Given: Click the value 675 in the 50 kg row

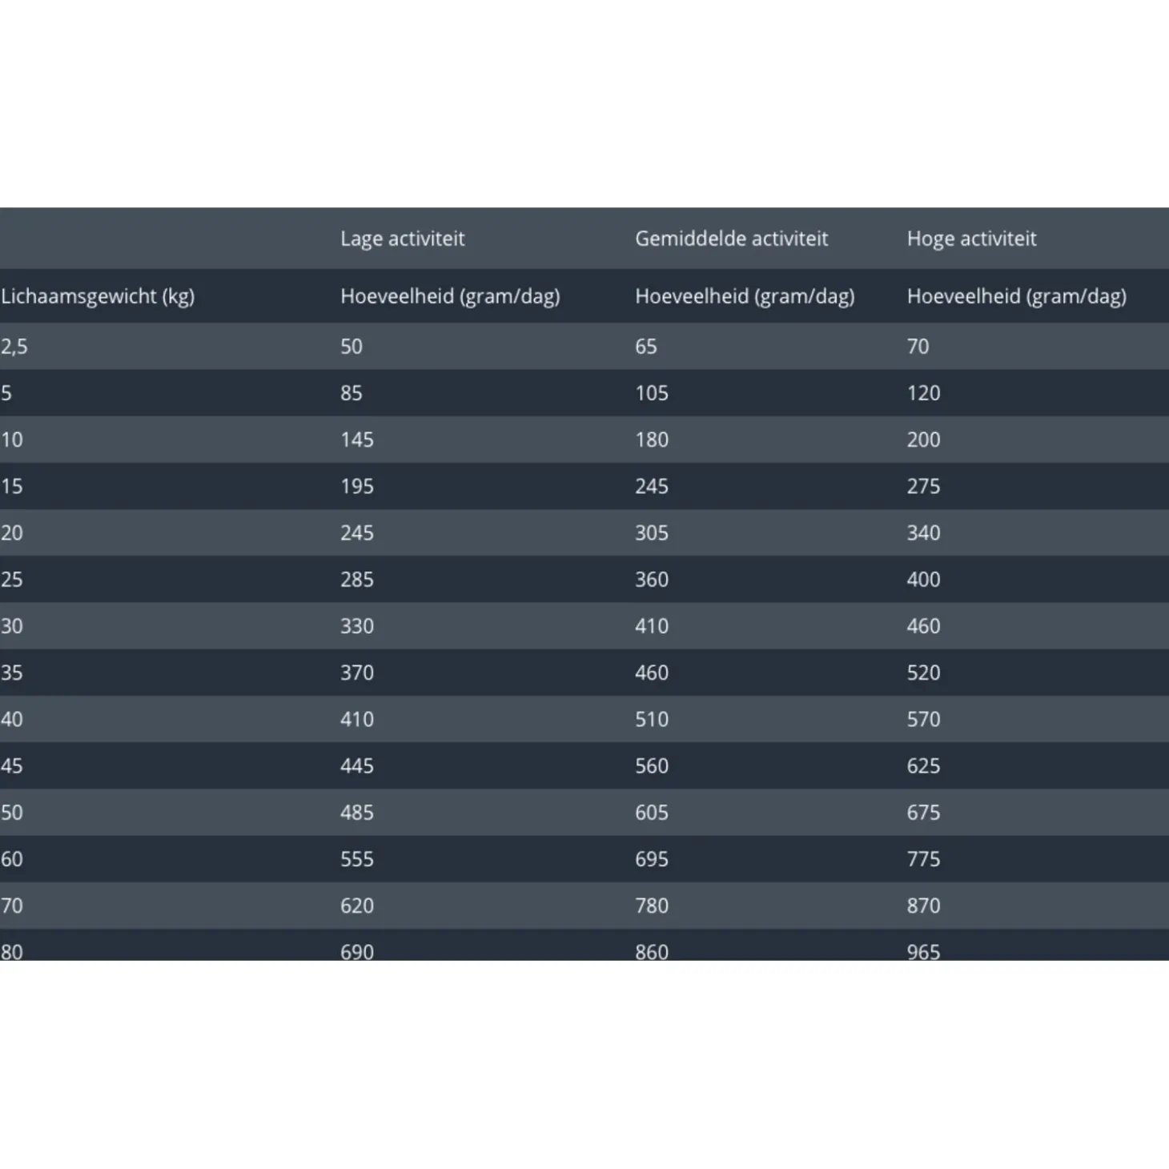Looking at the screenshot, I should (923, 812).
